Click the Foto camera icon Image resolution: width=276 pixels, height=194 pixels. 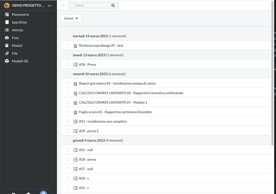coord(7,38)
